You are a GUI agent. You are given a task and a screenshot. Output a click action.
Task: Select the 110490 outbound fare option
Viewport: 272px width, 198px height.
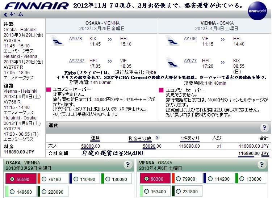85,178
